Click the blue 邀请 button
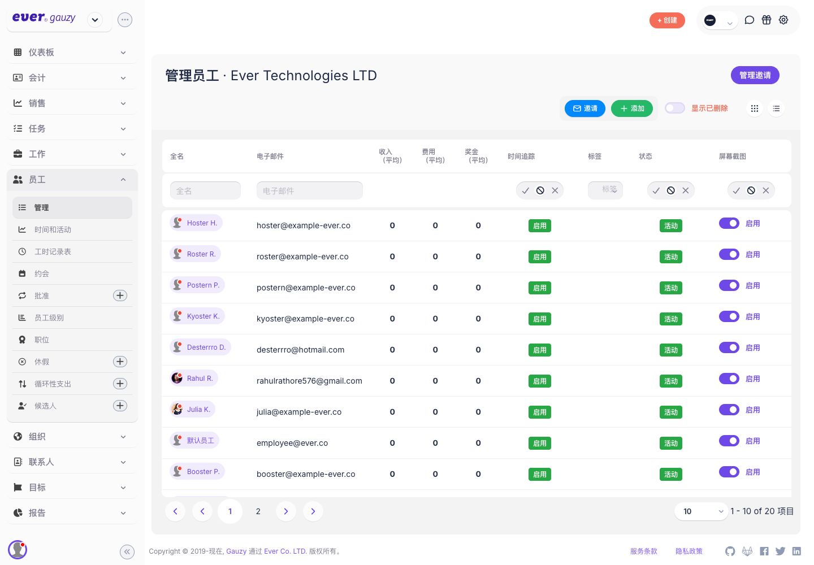The image size is (814, 565). tap(585, 108)
